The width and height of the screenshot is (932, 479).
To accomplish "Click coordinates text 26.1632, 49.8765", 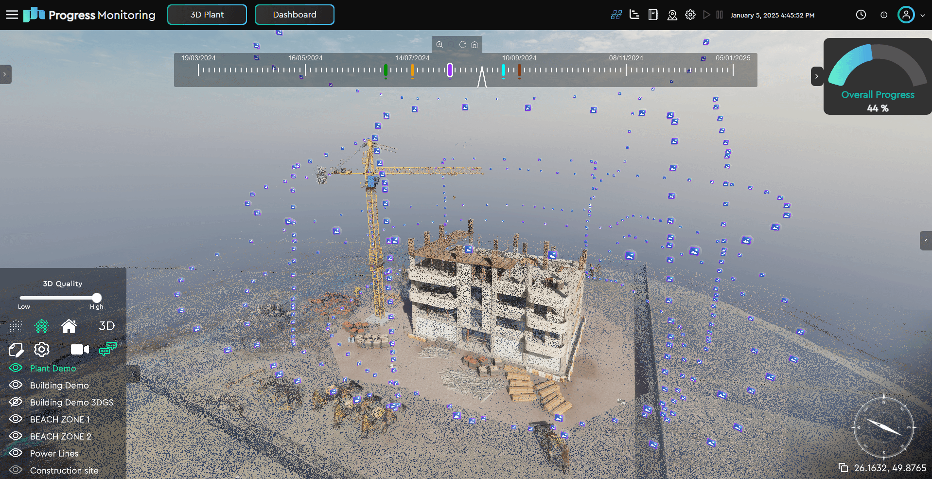I will point(890,468).
